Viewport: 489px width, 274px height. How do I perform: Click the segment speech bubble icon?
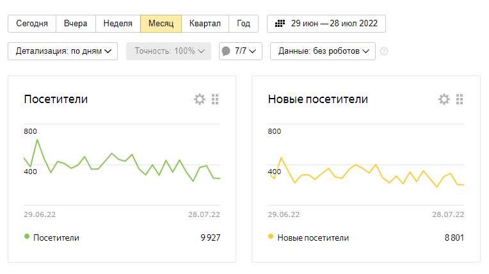226,51
